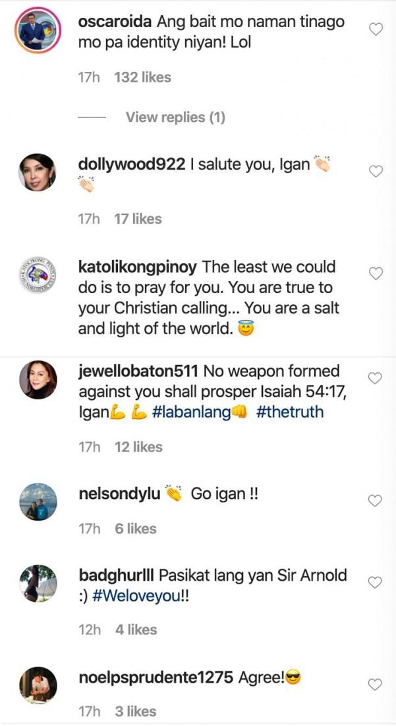View katolikongpinoy's profile logo
This screenshot has width=396, height=726.
click(x=38, y=275)
